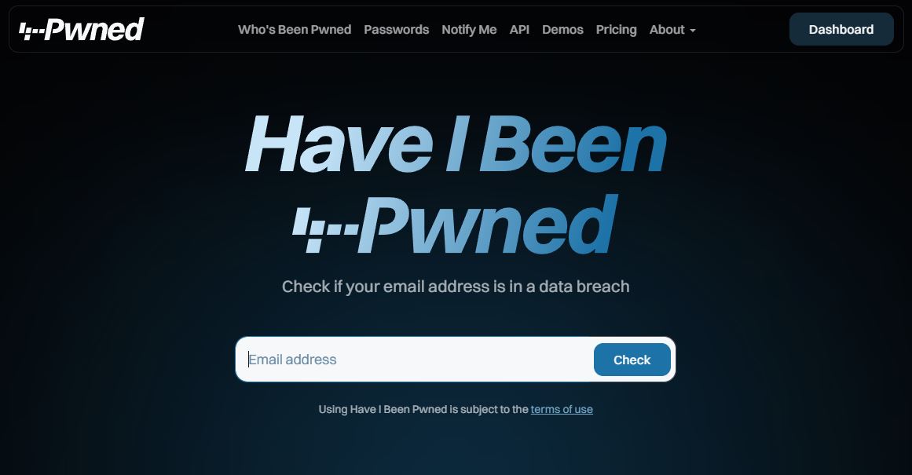Click the dash glyph icon in the header logo
912x475 pixels.
click(x=32, y=31)
